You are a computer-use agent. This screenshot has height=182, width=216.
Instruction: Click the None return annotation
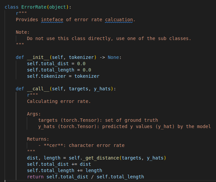(x=113, y=57)
